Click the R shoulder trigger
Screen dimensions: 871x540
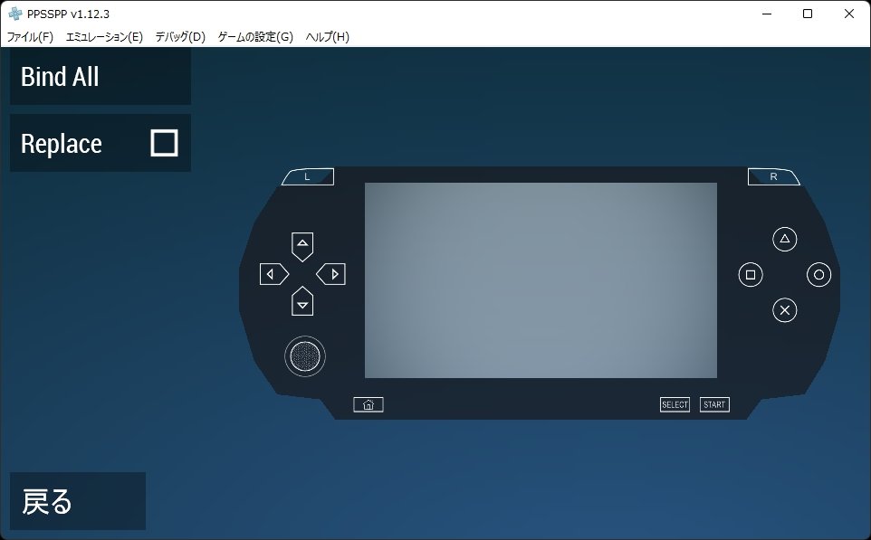(x=774, y=176)
